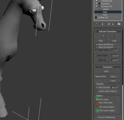The image size is (124, 120).
Task: Toggle TurboSmooth modifier lightbulb
Action: (x=96, y=1)
